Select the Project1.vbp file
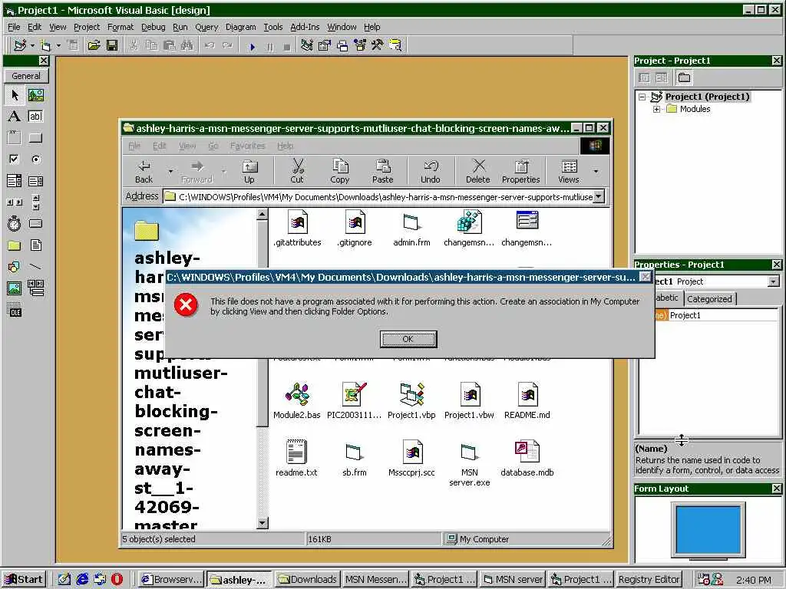786x589 pixels. [x=411, y=400]
